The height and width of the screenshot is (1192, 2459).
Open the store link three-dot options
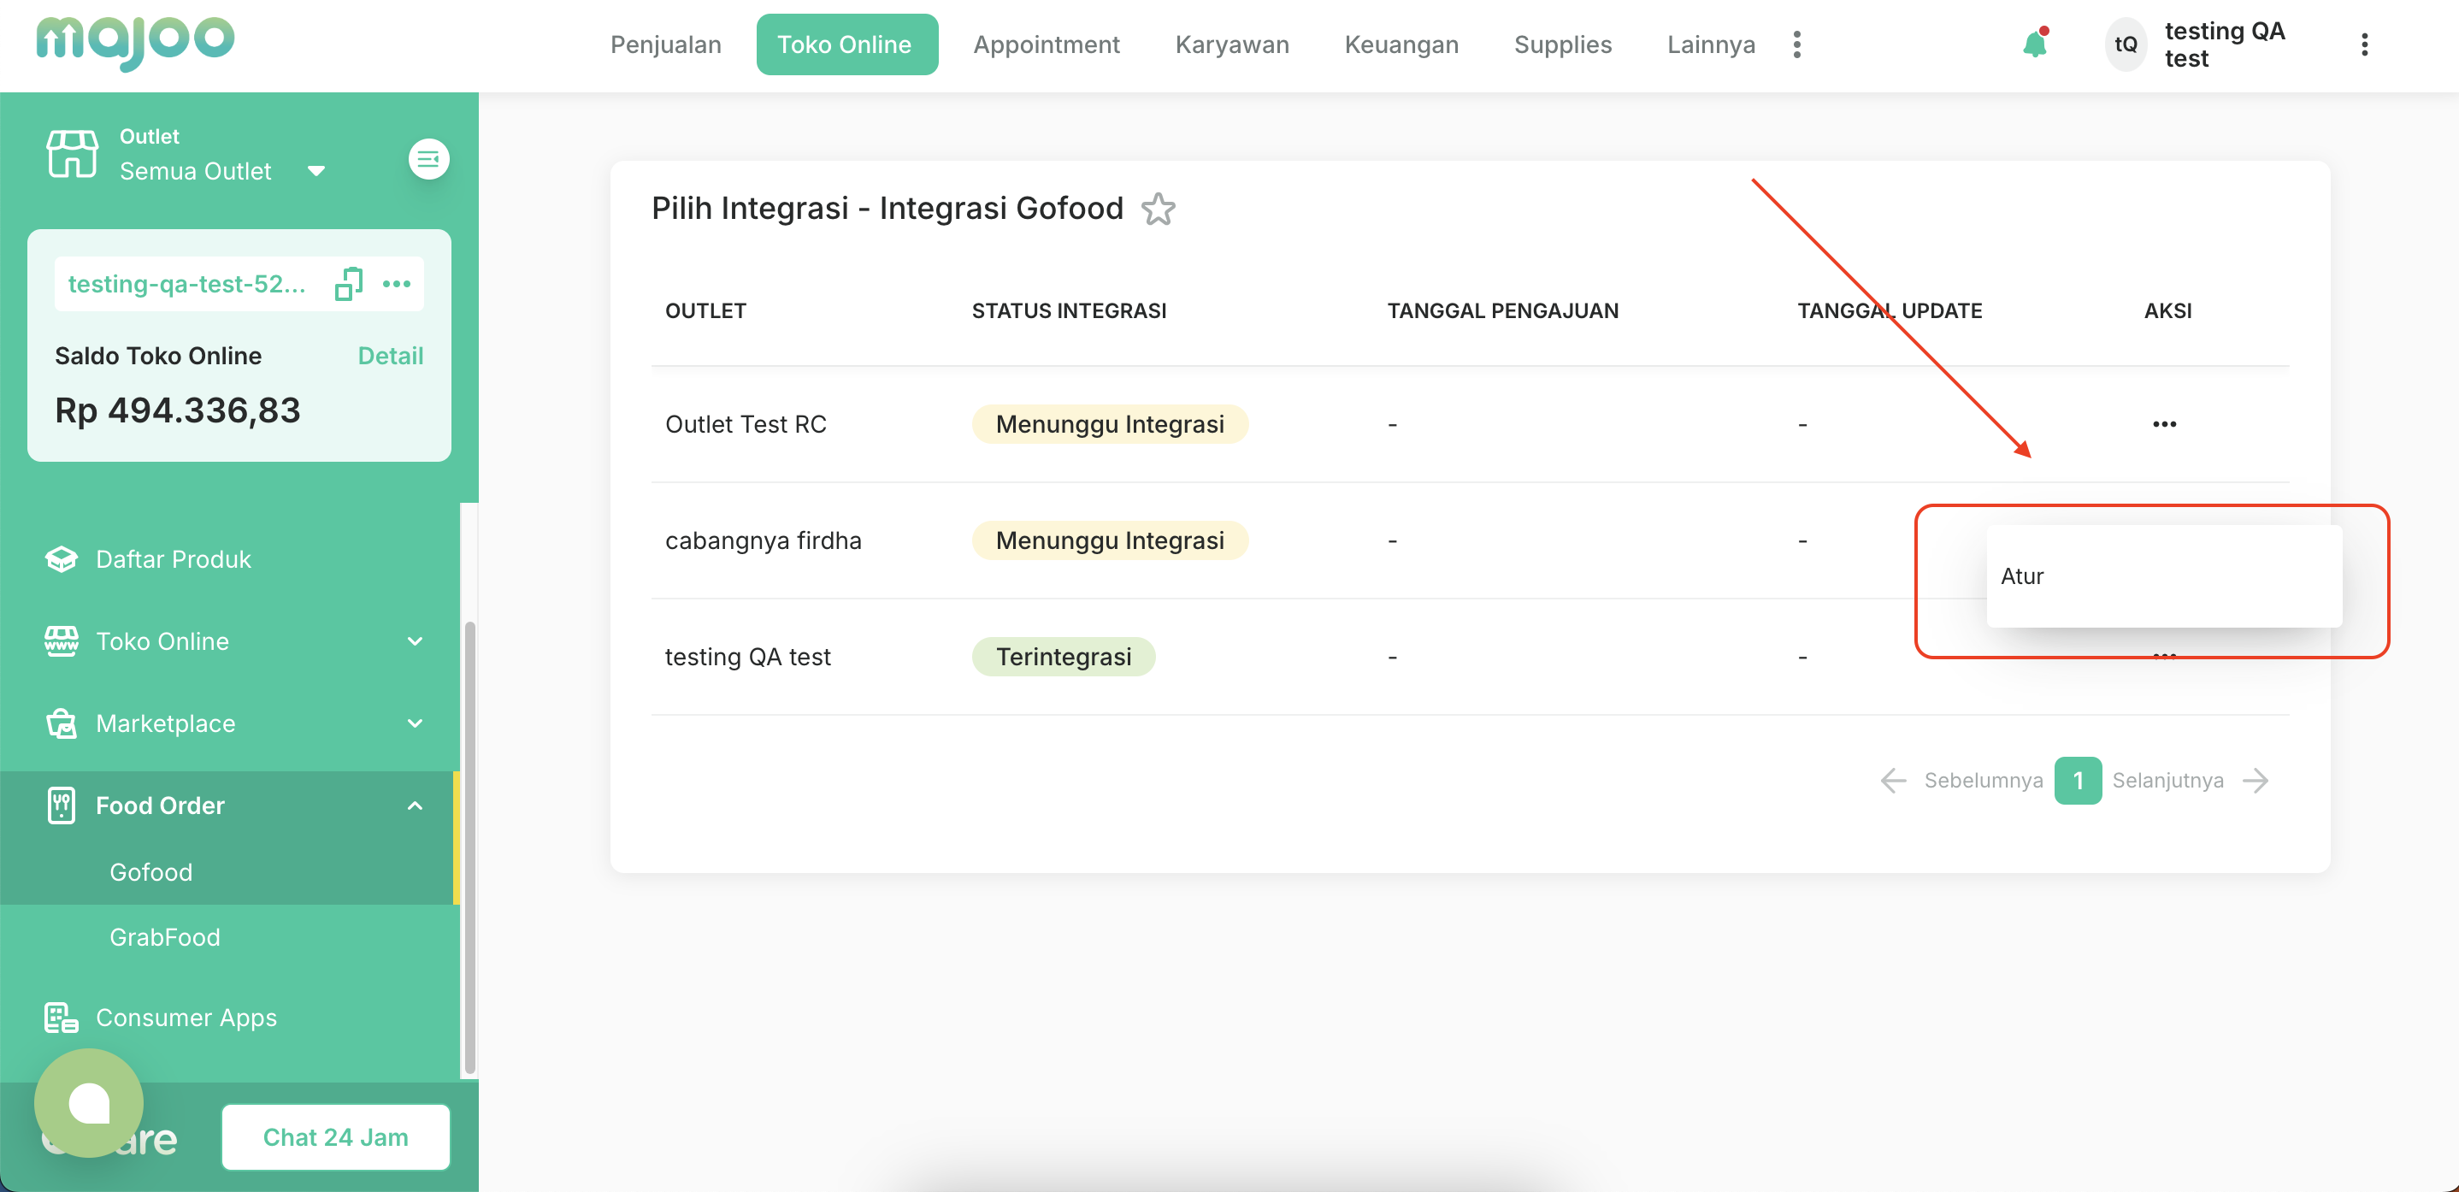tap(396, 283)
